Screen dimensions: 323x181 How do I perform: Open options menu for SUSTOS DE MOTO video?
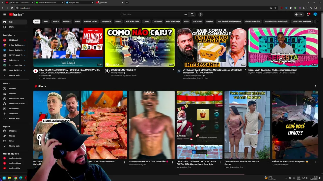click(174, 70)
